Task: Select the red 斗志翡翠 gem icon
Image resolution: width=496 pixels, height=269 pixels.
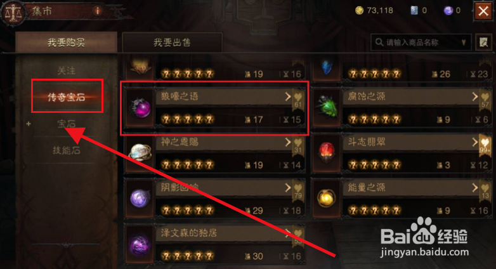Action: point(327,152)
